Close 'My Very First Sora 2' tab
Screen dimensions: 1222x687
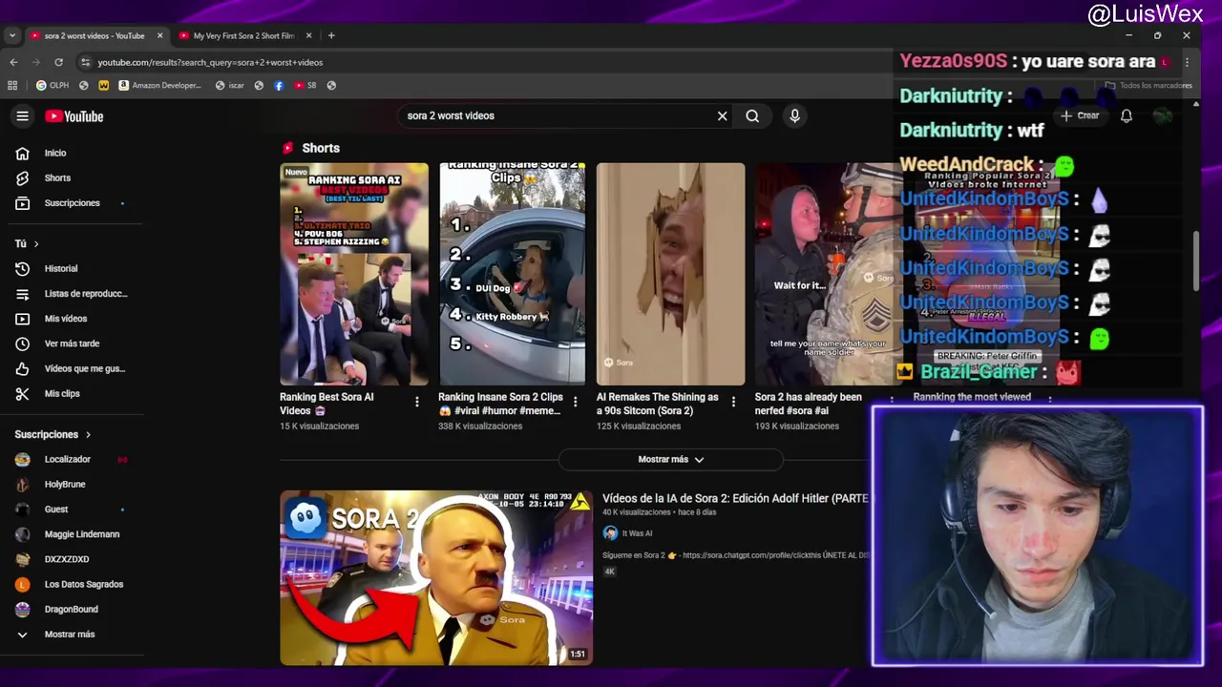pos(308,35)
